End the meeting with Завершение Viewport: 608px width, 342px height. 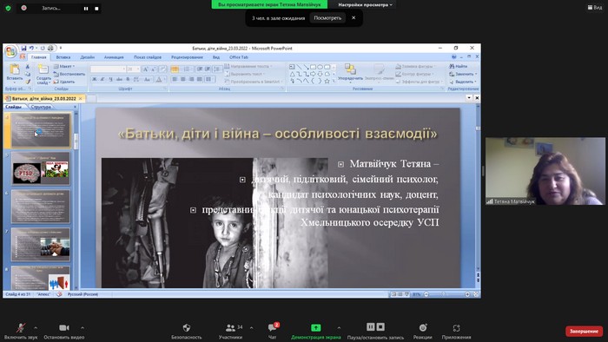584,332
